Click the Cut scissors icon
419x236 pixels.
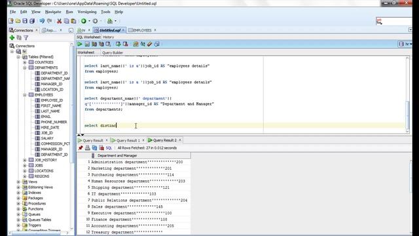(x=59, y=21)
